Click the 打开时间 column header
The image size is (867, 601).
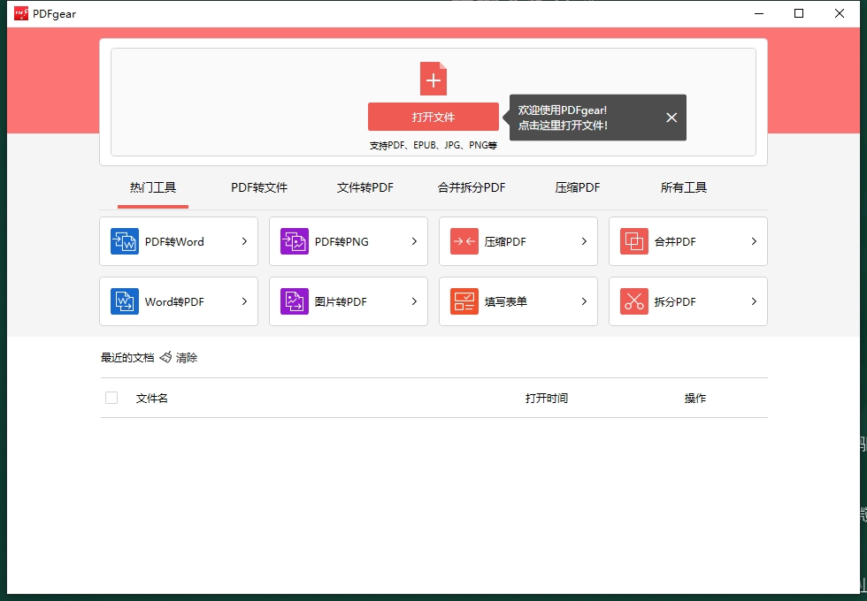pyautogui.click(x=547, y=399)
